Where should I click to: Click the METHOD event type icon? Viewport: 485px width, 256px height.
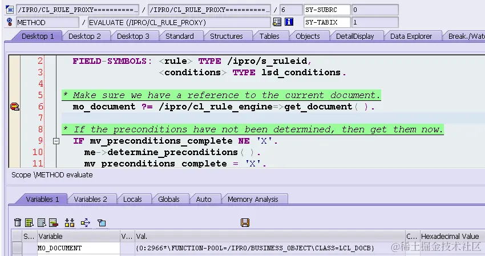coord(10,22)
